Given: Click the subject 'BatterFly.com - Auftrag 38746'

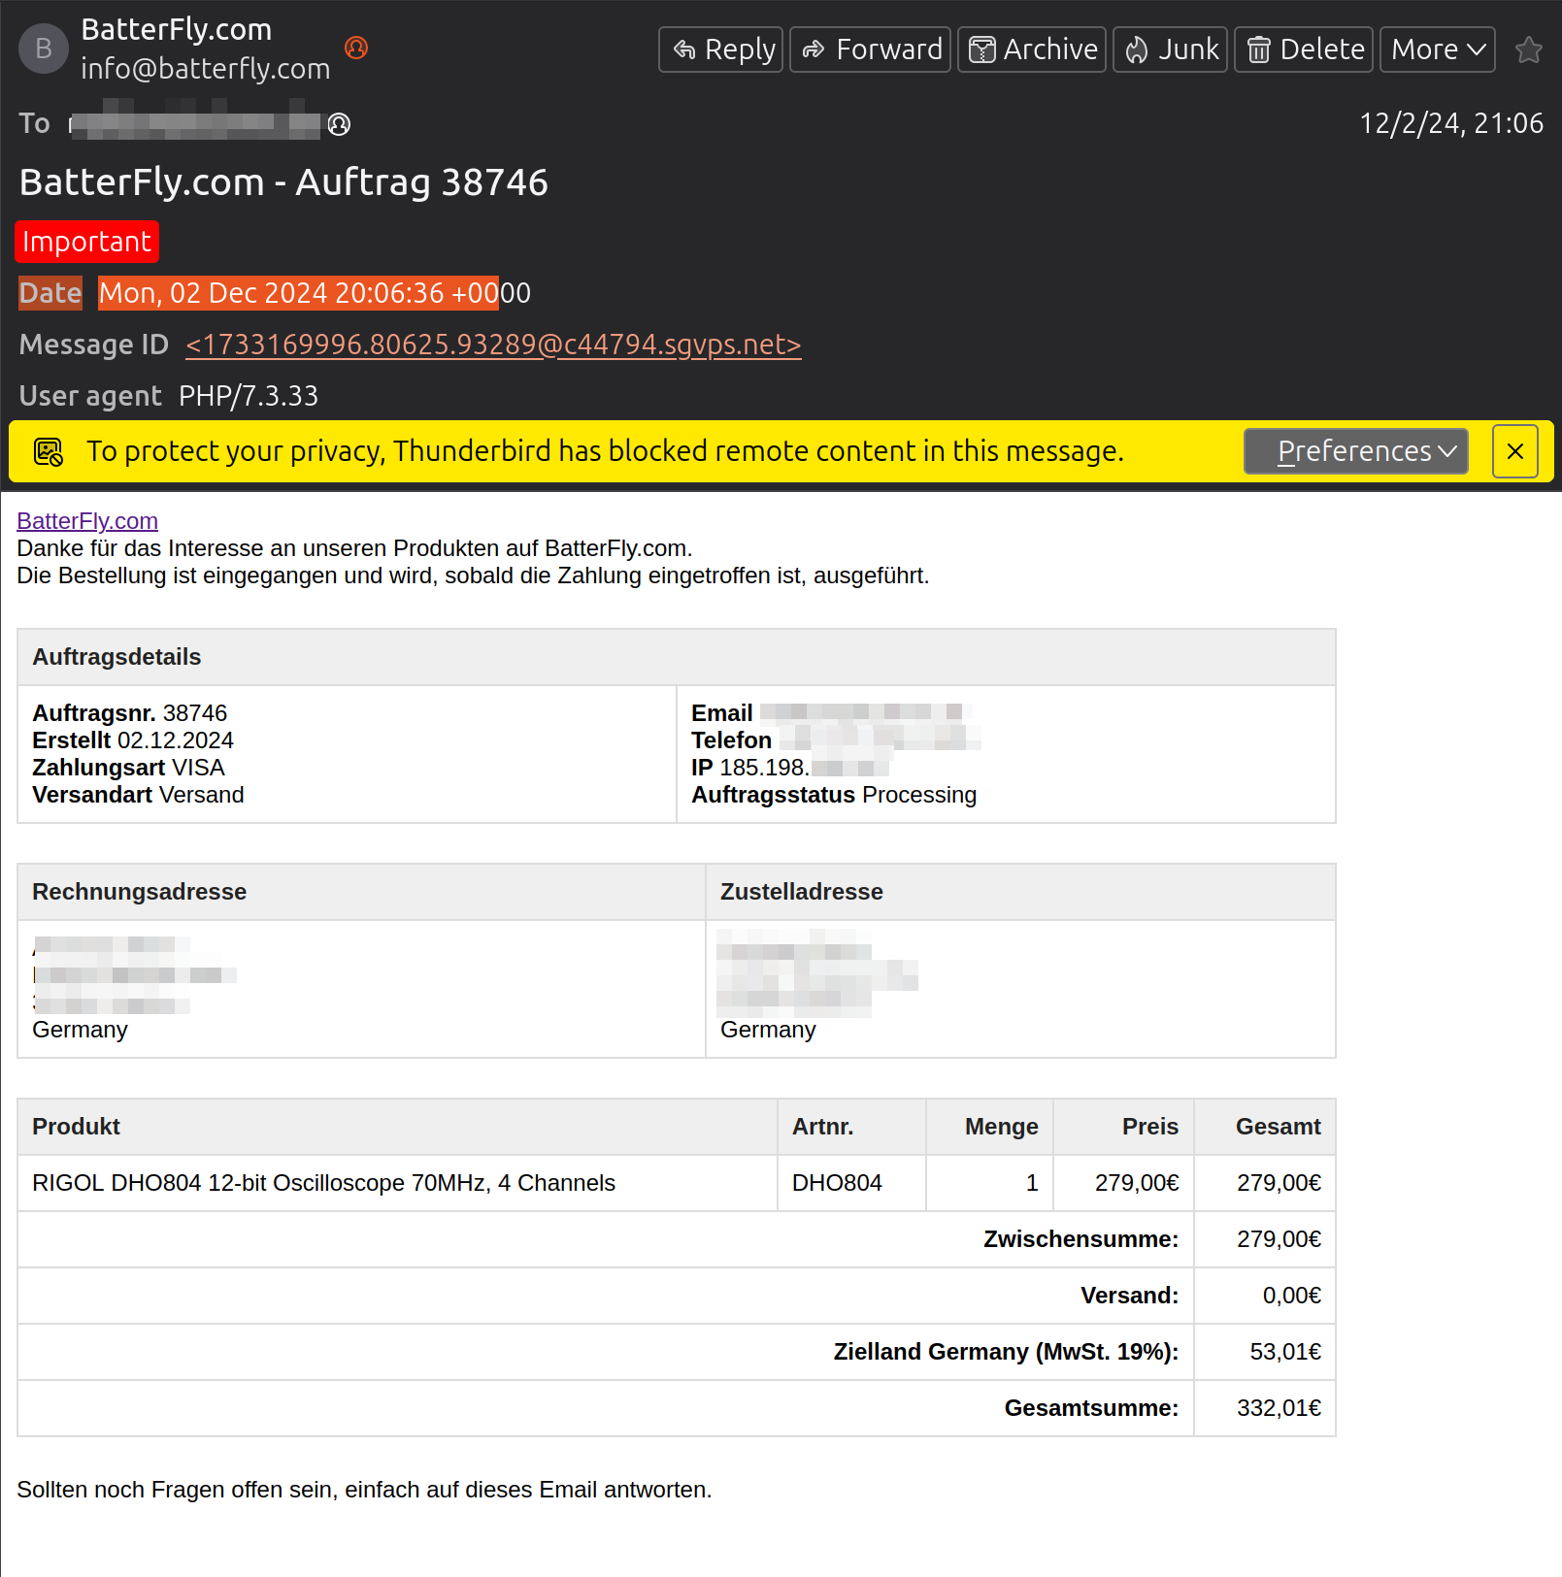Looking at the screenshot, I should pos(283,182).
